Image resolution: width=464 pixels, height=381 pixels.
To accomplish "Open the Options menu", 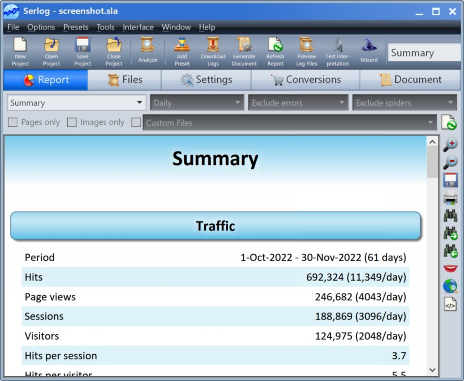I will tap(41, 27).
